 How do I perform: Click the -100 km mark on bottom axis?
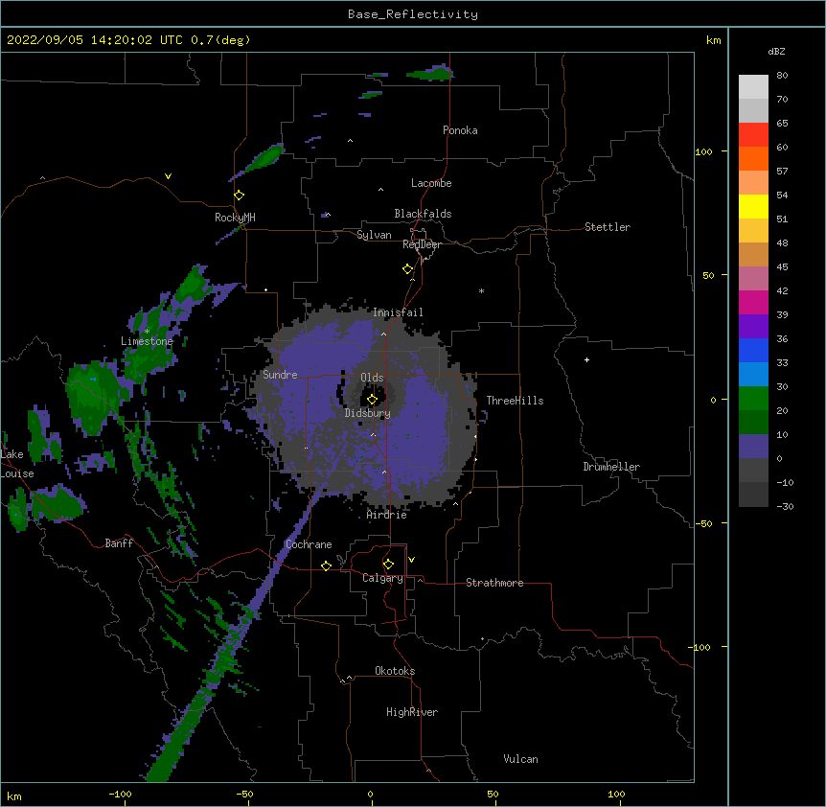120,794
